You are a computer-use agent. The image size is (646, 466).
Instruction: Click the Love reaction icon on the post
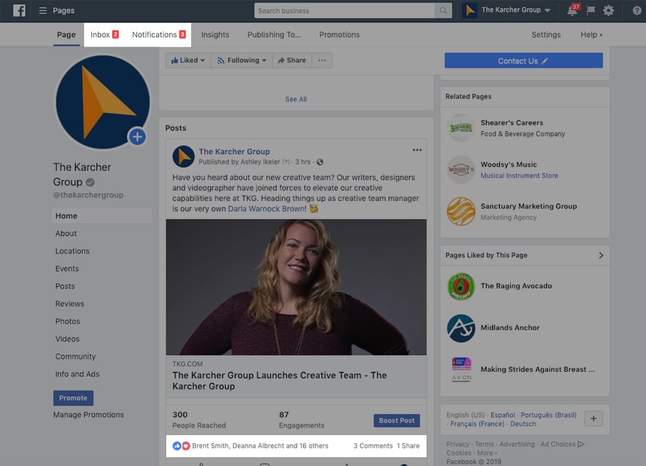tap(184, 445)
